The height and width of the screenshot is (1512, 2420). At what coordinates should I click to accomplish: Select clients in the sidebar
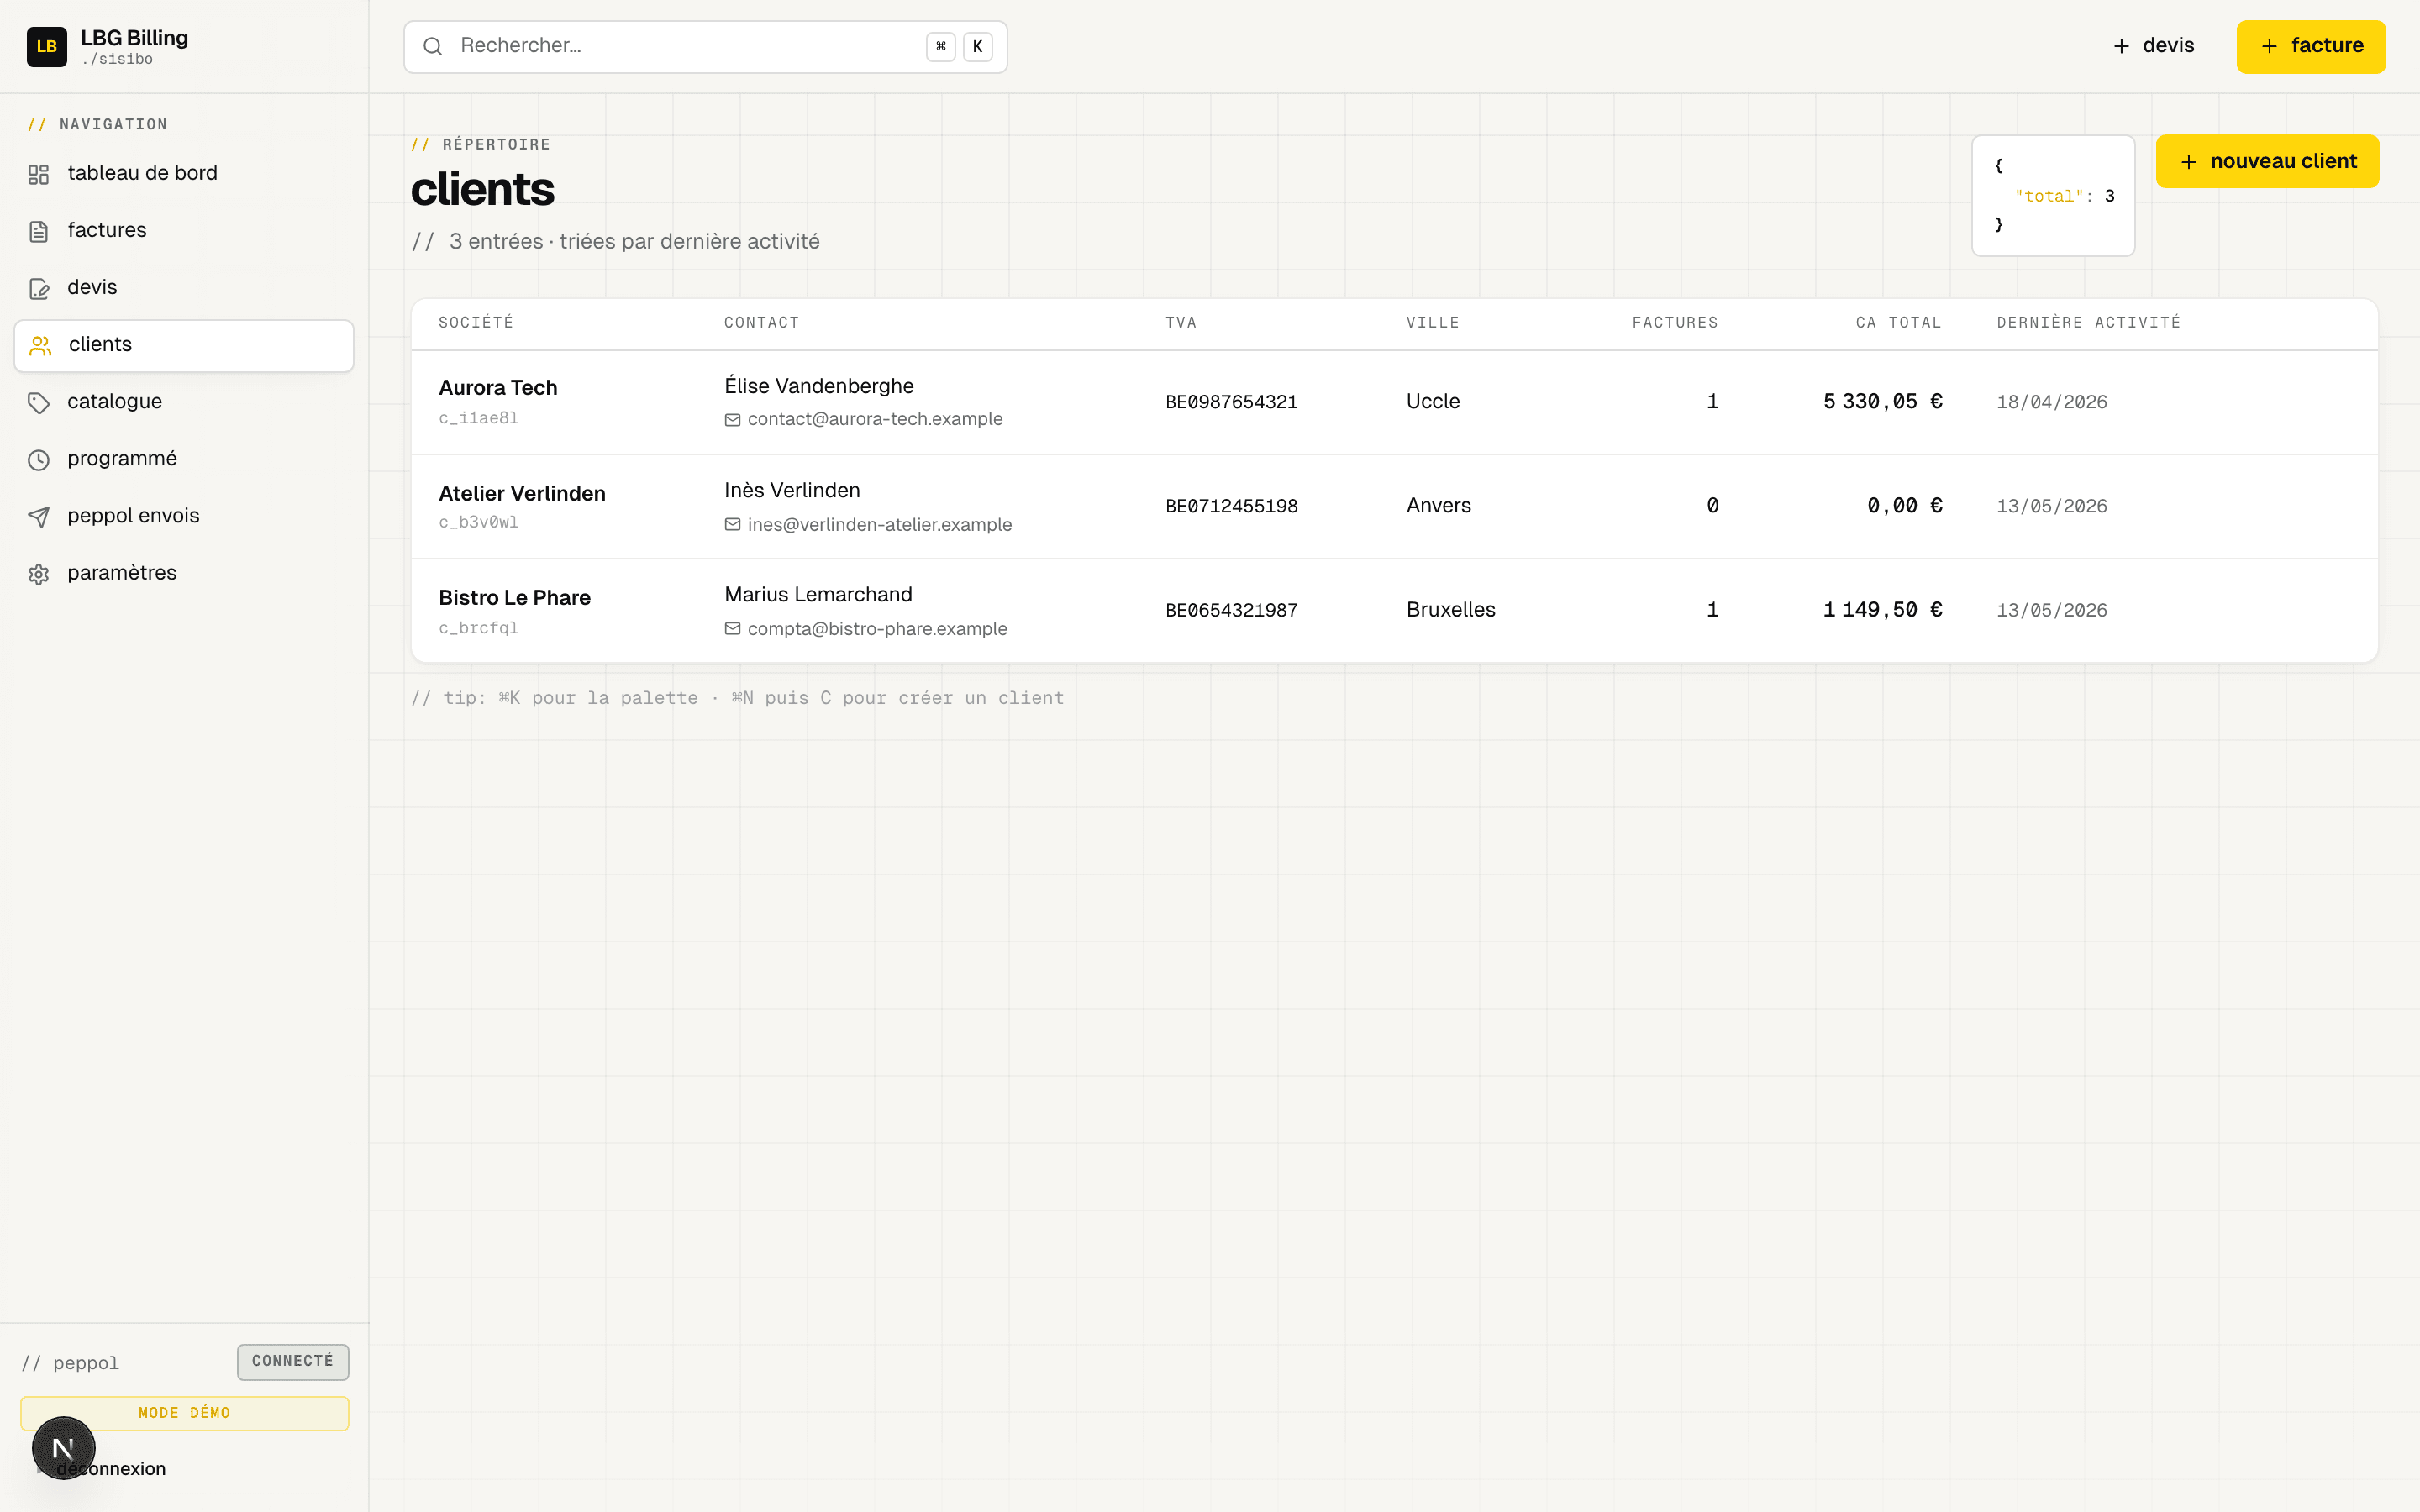(184, 345)
